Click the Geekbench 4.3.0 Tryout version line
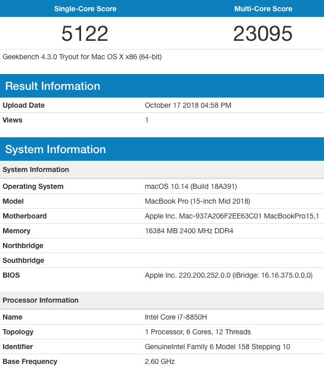This screenshot has height=368, width=324. [x=82, y=57]
